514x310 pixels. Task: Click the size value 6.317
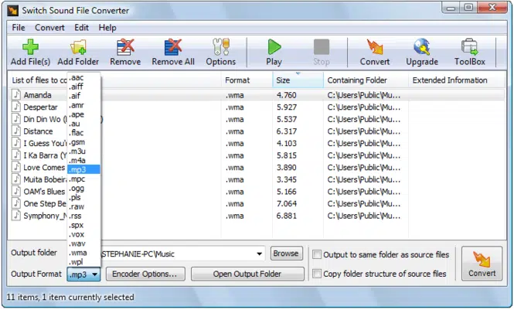click(x=287, y=131)
